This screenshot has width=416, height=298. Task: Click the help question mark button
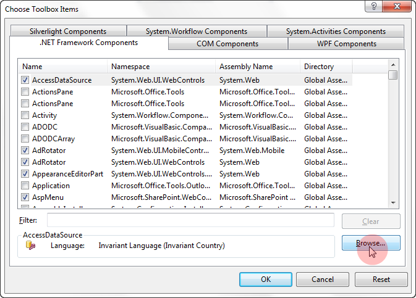373,7
